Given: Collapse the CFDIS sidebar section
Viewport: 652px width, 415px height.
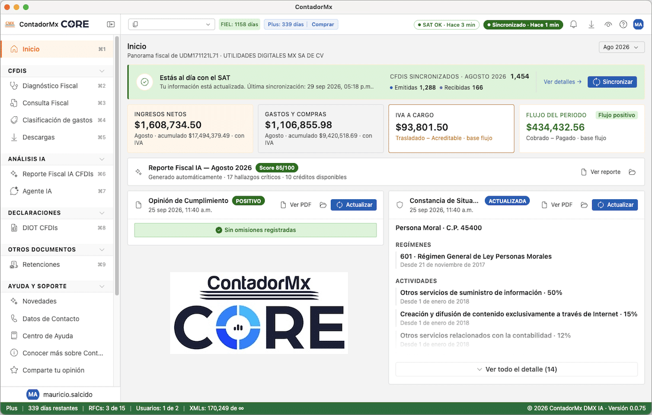Looking at the screenshot, I should coord(102,71).
